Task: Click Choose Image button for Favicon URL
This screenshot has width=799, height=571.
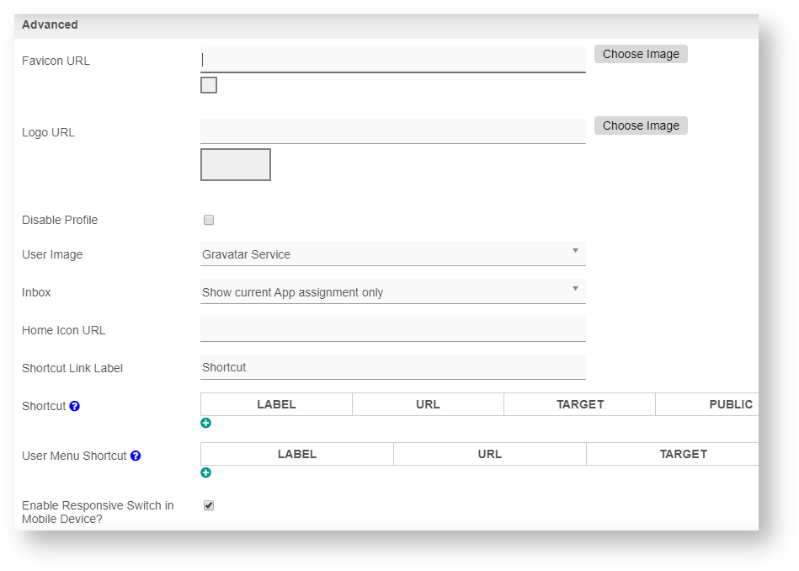Action: [x=641, y=54]
